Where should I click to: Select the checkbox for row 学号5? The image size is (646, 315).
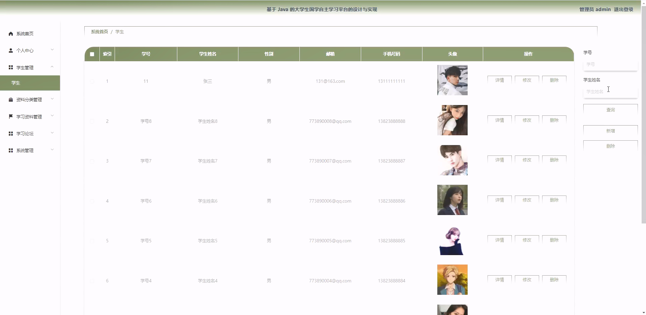coord(92,241)
